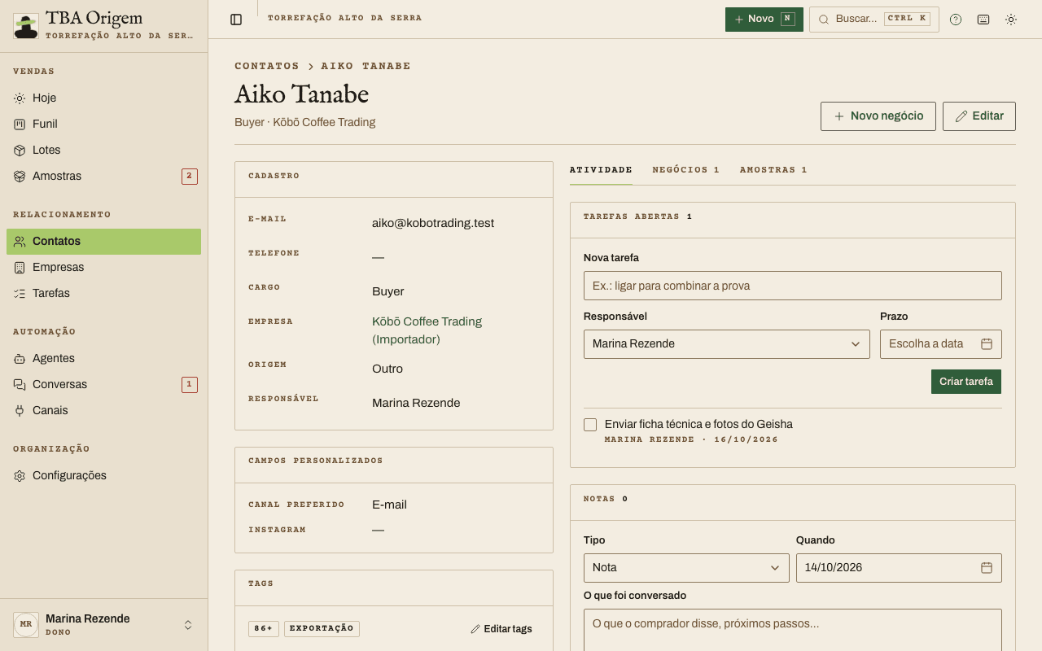Click the Contatos breadcrumb
Image resolution: width=1042 pixels, height=651 pixels.
click(x=267, y=66)
